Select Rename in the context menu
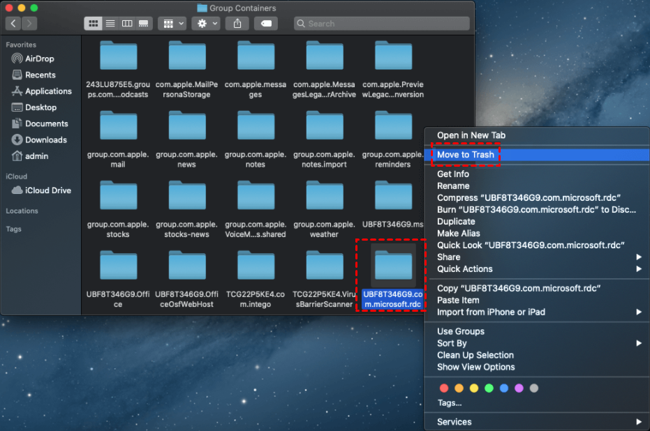The width and height of the screenshot is (650, 431). 453,186
